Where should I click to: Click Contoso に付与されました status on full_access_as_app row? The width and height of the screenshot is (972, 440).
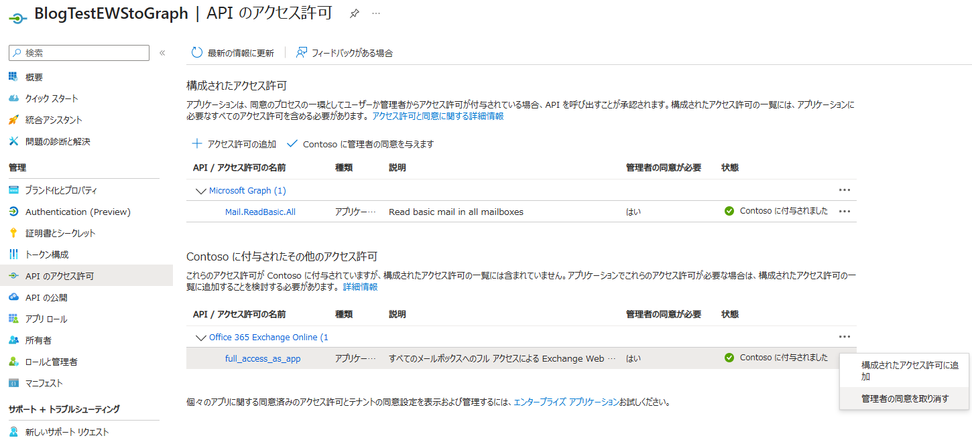776,357
